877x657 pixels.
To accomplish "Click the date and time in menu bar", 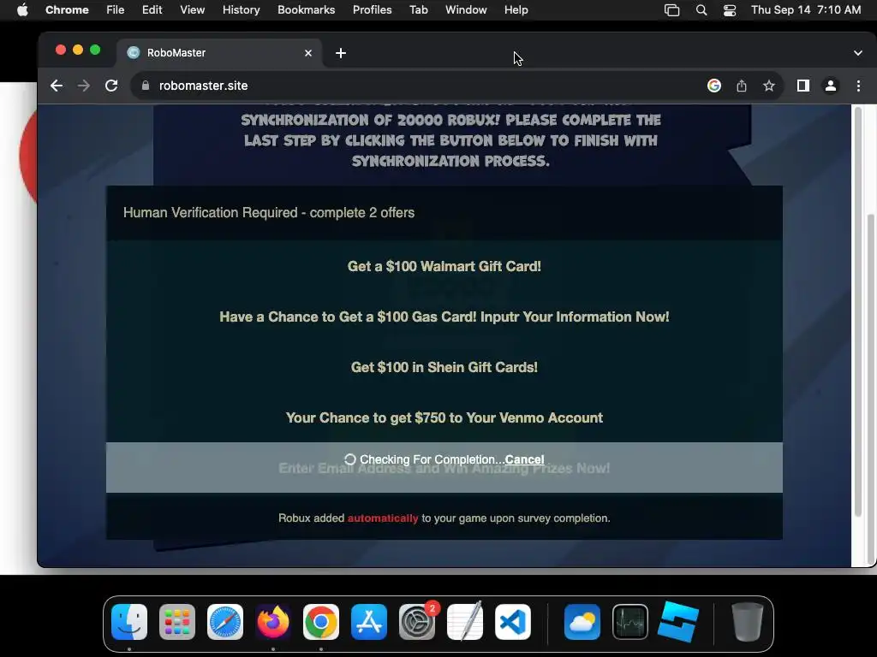I will [806, 10].
